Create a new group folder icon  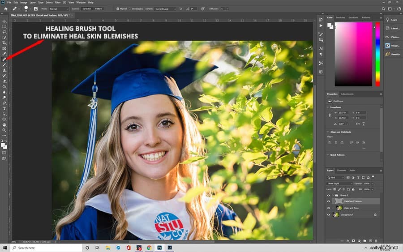pyautogui.click(x=364, y=241)
